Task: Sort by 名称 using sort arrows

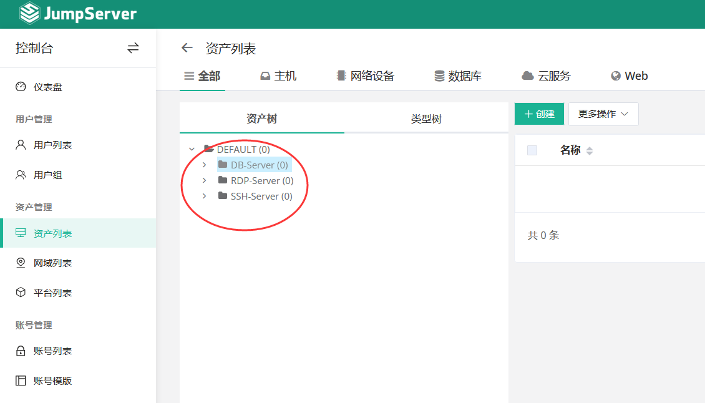Action: tap(590, 151)
